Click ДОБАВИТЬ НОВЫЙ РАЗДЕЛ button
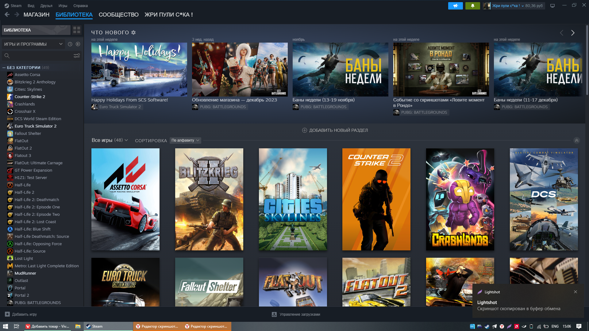Viewport: 589px width, 331px height. [x=335, y=130]
